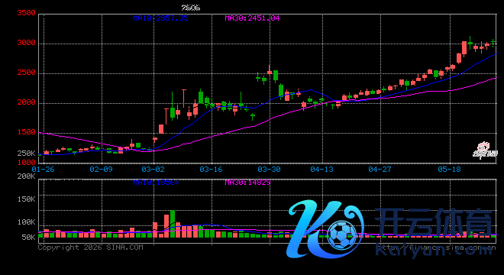Click the tallest green volume bar

point(173,224)
